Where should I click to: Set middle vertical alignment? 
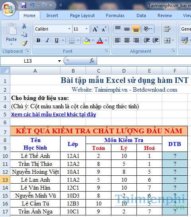click(127, 29)
